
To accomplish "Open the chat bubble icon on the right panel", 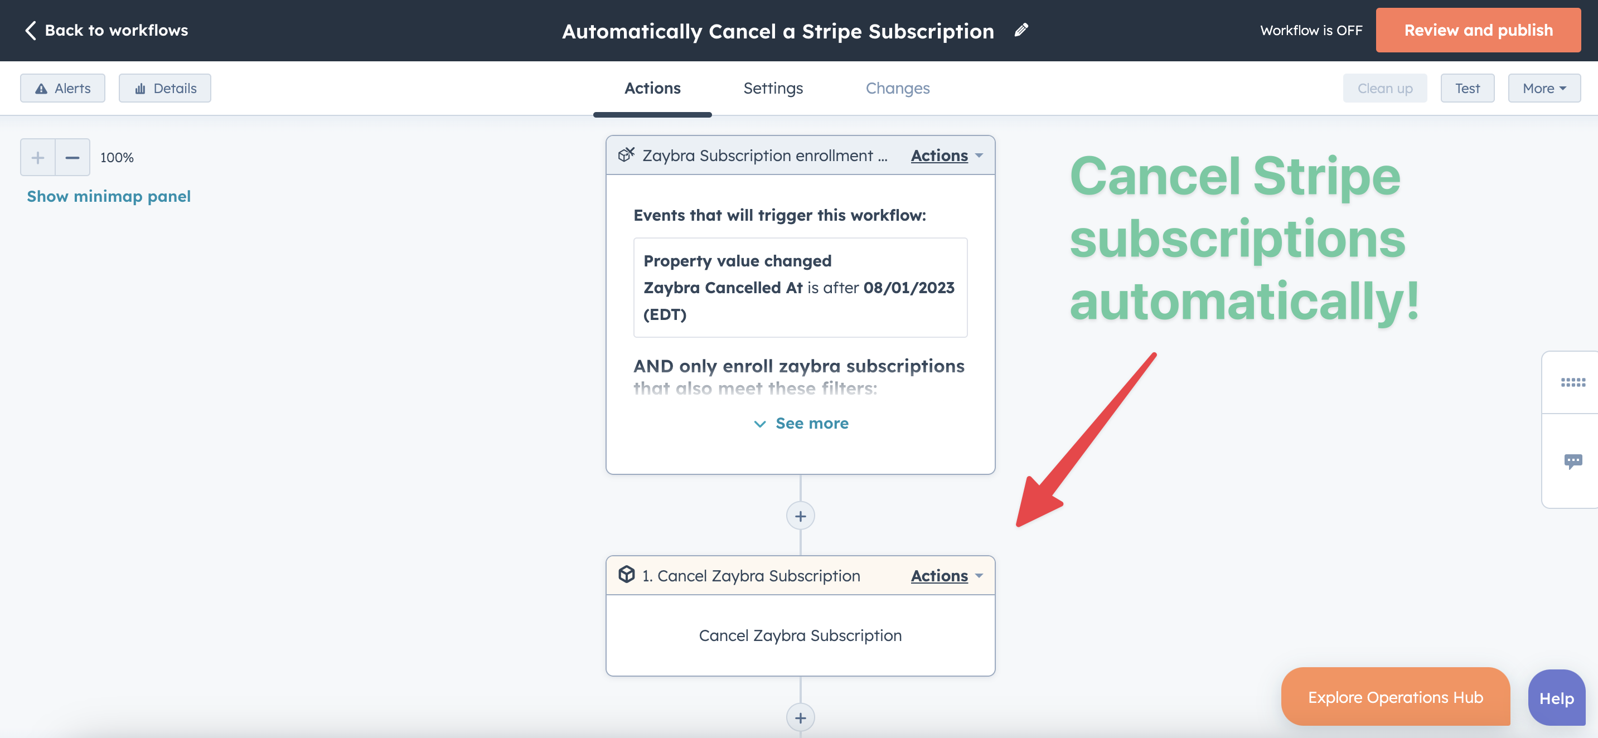I will tap(1572, 461).
